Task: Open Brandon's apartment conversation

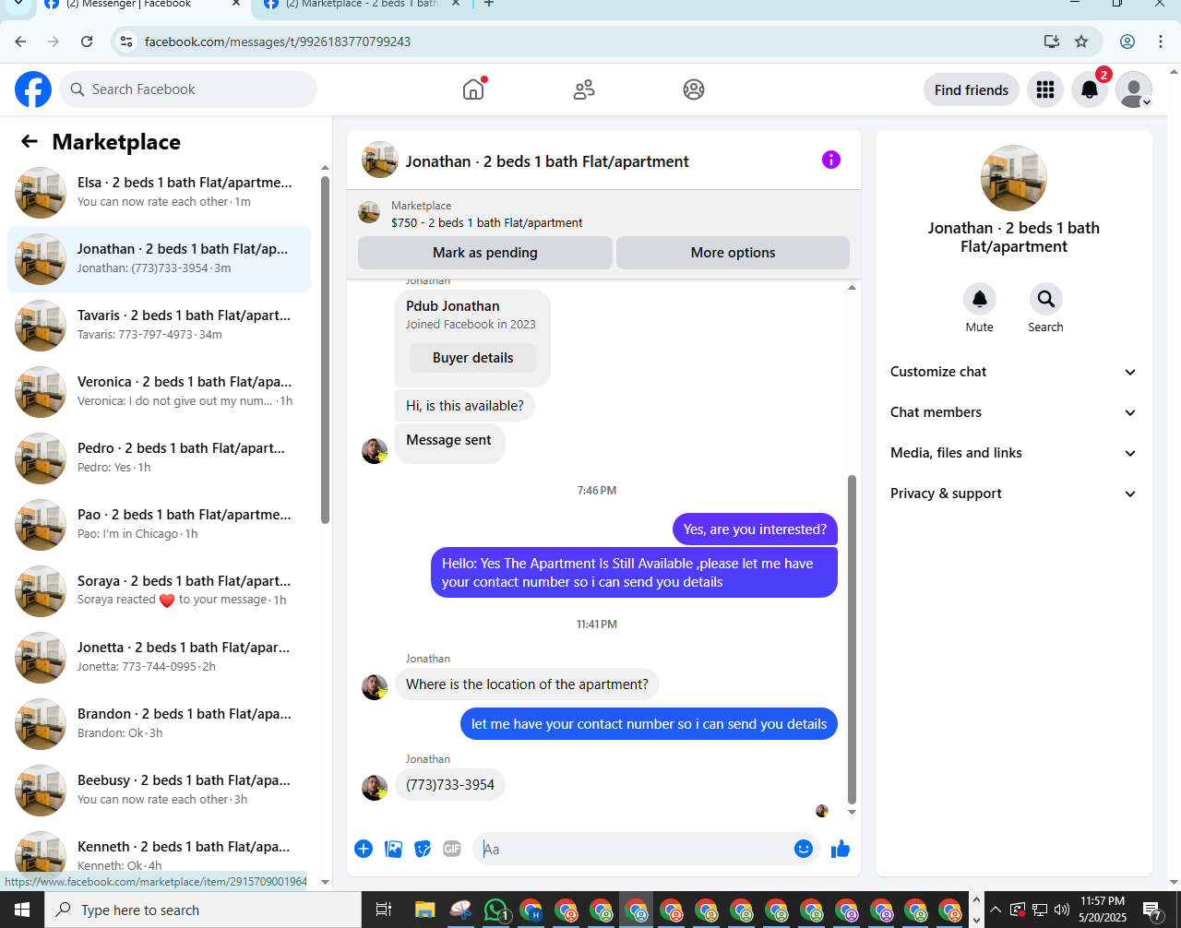Action: 159,723
